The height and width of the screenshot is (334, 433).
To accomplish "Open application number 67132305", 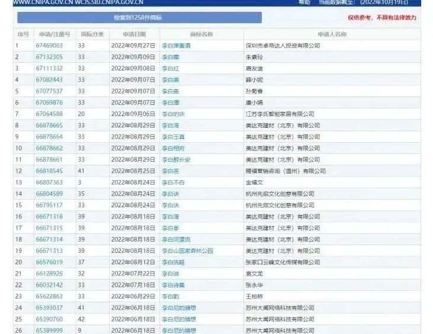I will click(x=49, y=57).
